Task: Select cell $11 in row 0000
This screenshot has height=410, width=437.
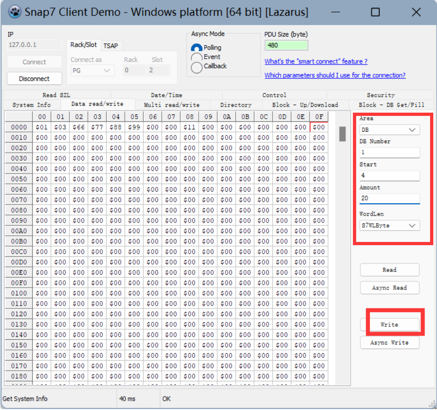Action: pyautogui.click(x=189, y=127)
